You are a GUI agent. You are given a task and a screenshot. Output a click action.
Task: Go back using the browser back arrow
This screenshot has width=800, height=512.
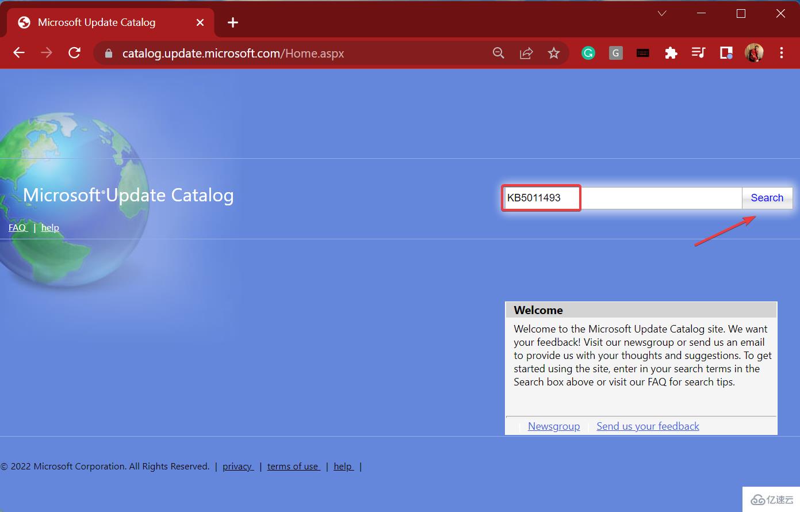pos(19,53)
